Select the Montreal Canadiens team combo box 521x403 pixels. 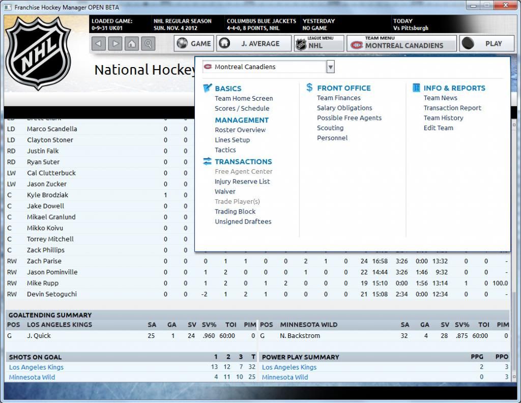click(x=269, y=67)
